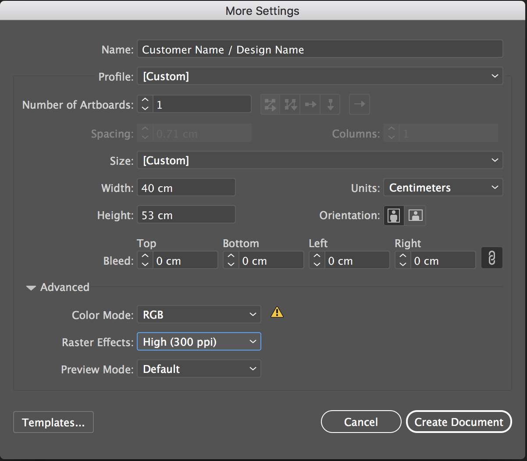Open the Color Mode RGB dropdown
Viewport: 527px width, 461px height.
click(x=199, y=315)
